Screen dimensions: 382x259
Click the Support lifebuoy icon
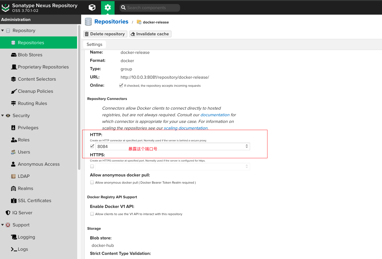coord(8,225)
